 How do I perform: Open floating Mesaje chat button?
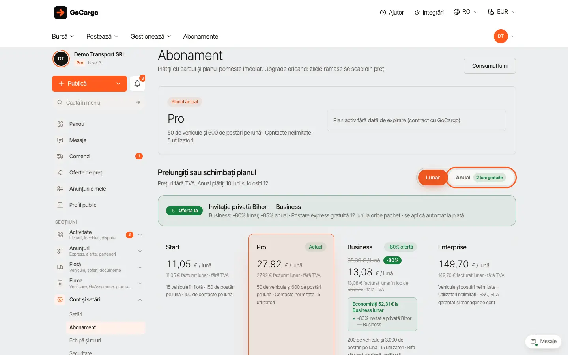543,342
